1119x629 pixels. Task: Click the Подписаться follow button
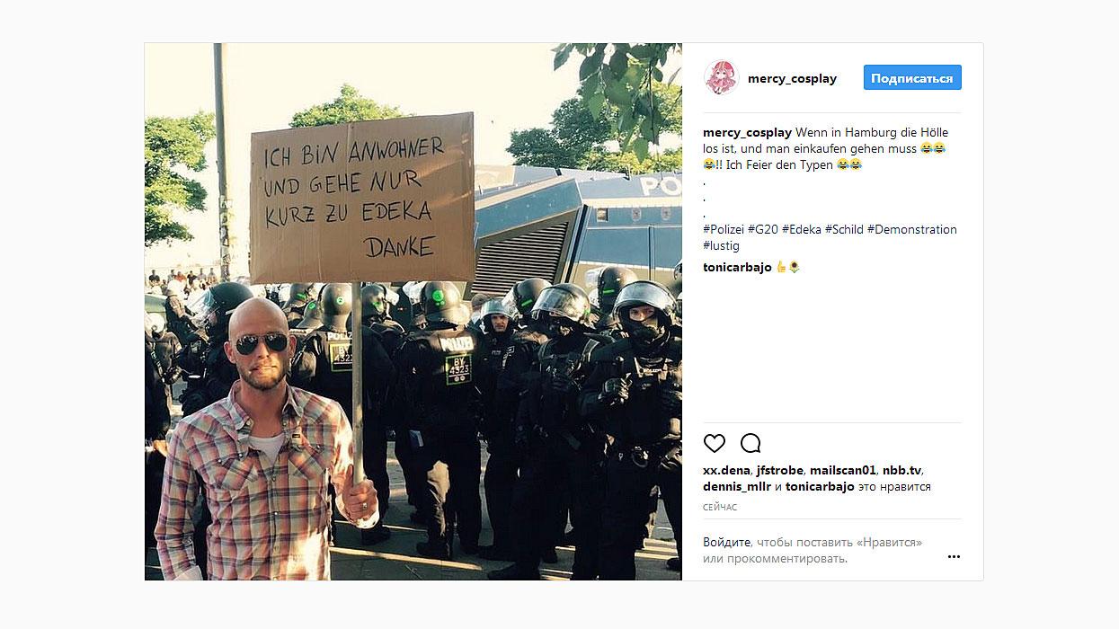point(912,78)
